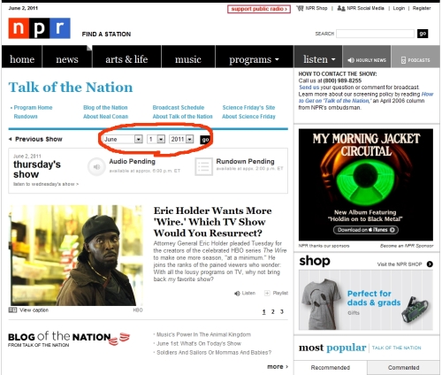Click the Playlist plus icon
This screenshot has height=375, width=442.
click(x=267, y=293)
